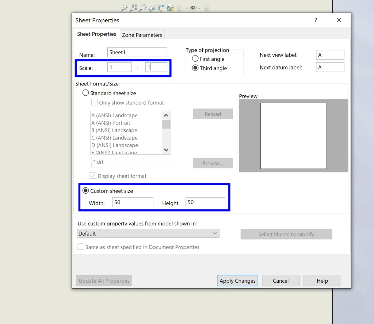Select C (ANSI) Landscape in list
Image resolution: width=374 pixels, height=324 pixels.
114,138
